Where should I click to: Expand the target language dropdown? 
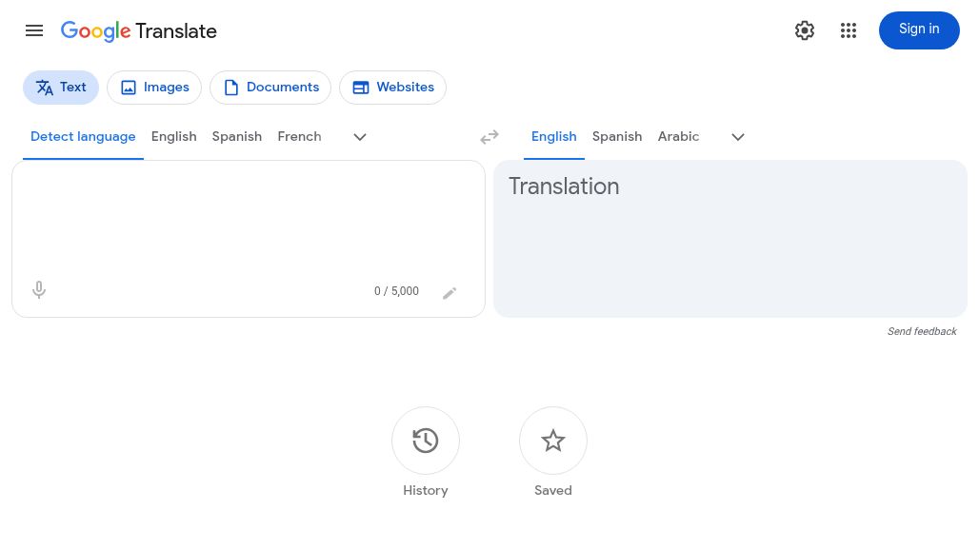click(x=738, y=137)
